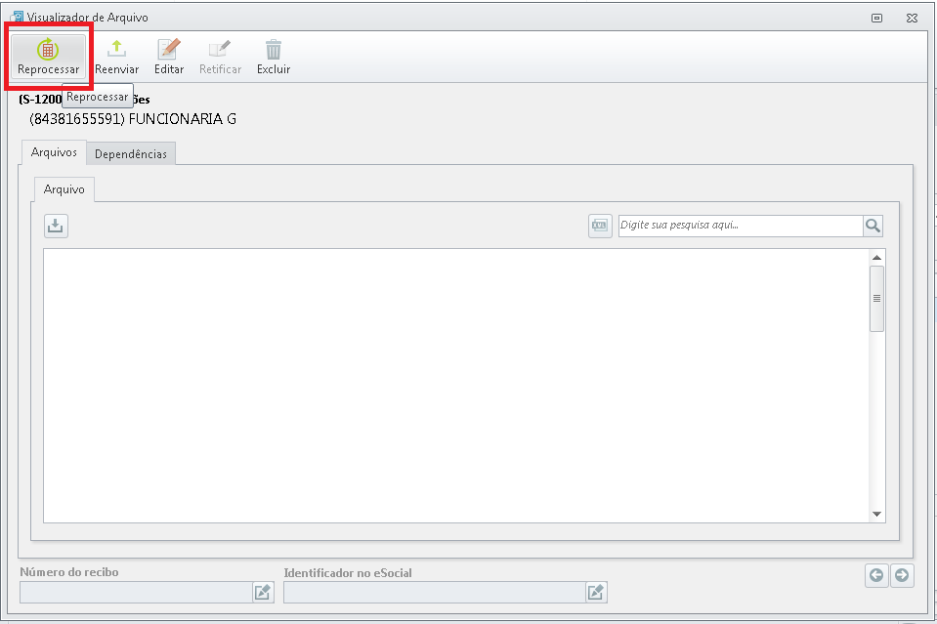This screenshot has width=937, height=624.
Task: Click the XML view icon beside search
Action: click(599, 226)
